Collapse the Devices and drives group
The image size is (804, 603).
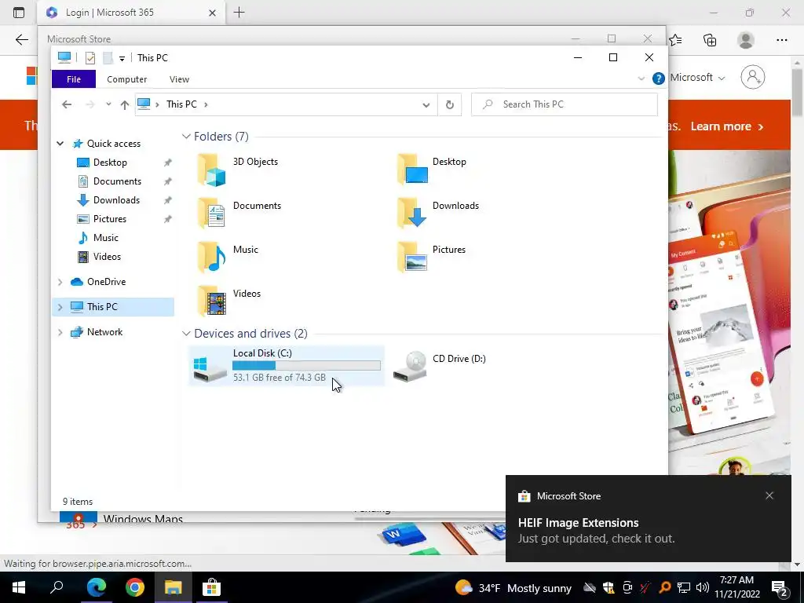(185, 334)
